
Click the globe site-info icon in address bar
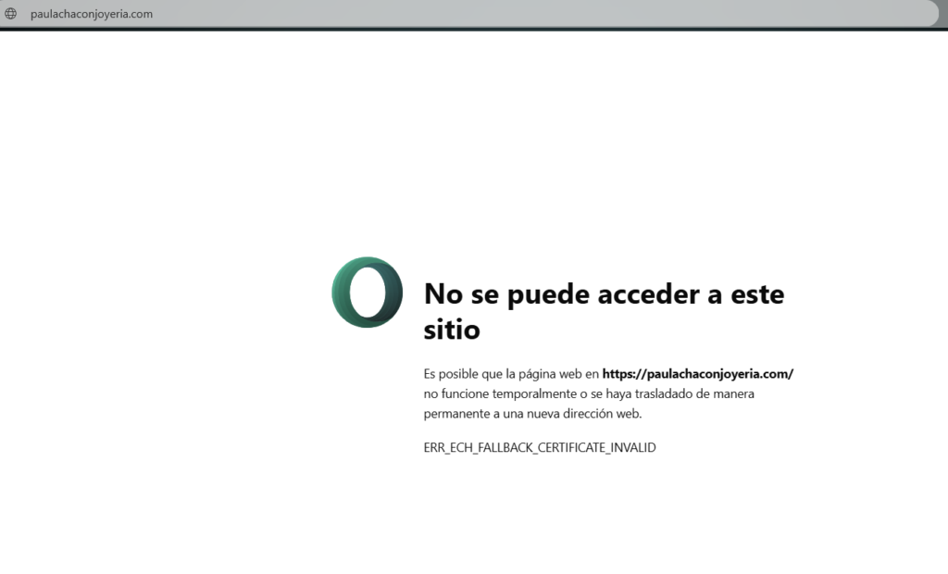coord(11,14)
